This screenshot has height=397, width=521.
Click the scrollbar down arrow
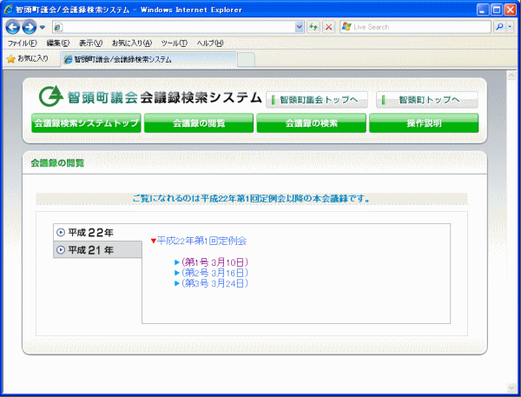click(x=511, y=387)
